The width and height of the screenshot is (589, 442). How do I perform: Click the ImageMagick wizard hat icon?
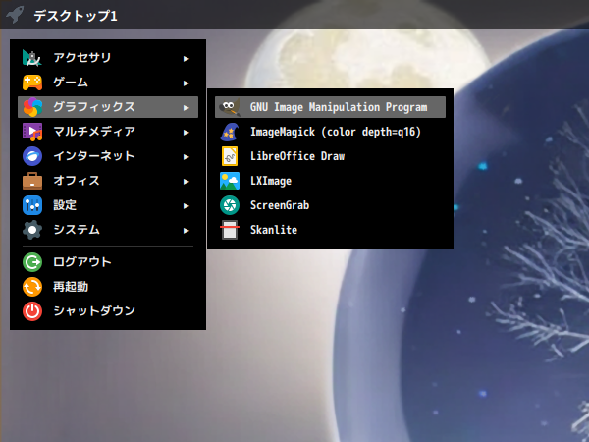click(230, 132)
